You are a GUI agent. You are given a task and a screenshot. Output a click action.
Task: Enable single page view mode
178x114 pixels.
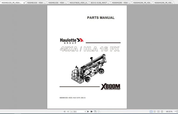click(151, 112)
